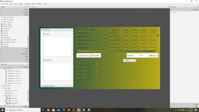The image size is (199, 112).
Task: Open the Document panel options menu
Action: (x=27, y=64)
